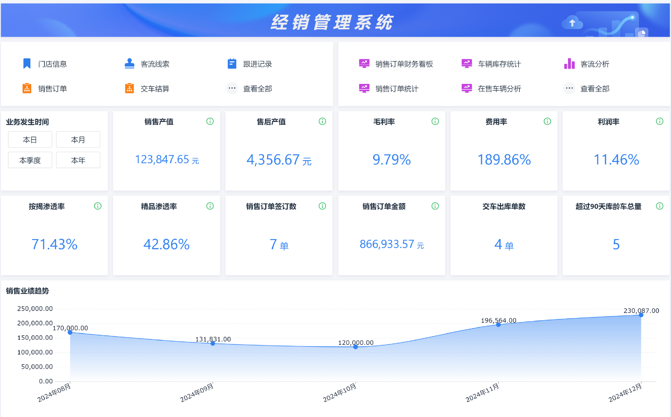
Task: Click the 2024年11月 data point on chart
Action: pyautogui.click(x=498, y=325)
